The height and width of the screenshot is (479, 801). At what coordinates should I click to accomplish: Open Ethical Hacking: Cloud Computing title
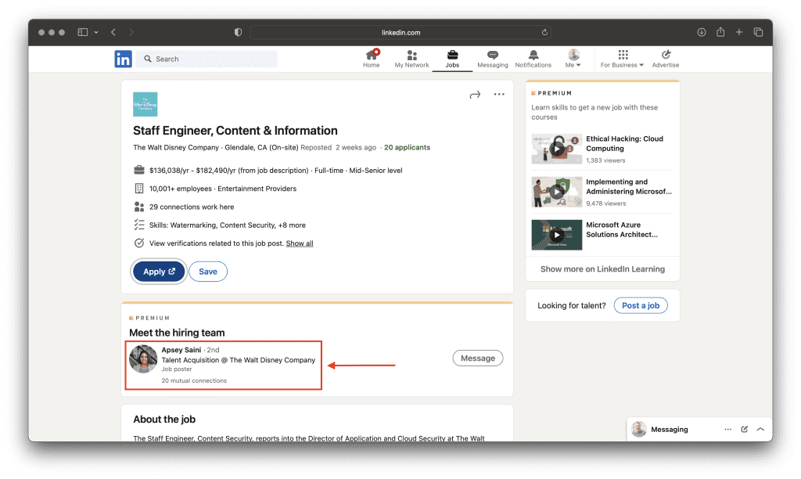tap(624, 144)
